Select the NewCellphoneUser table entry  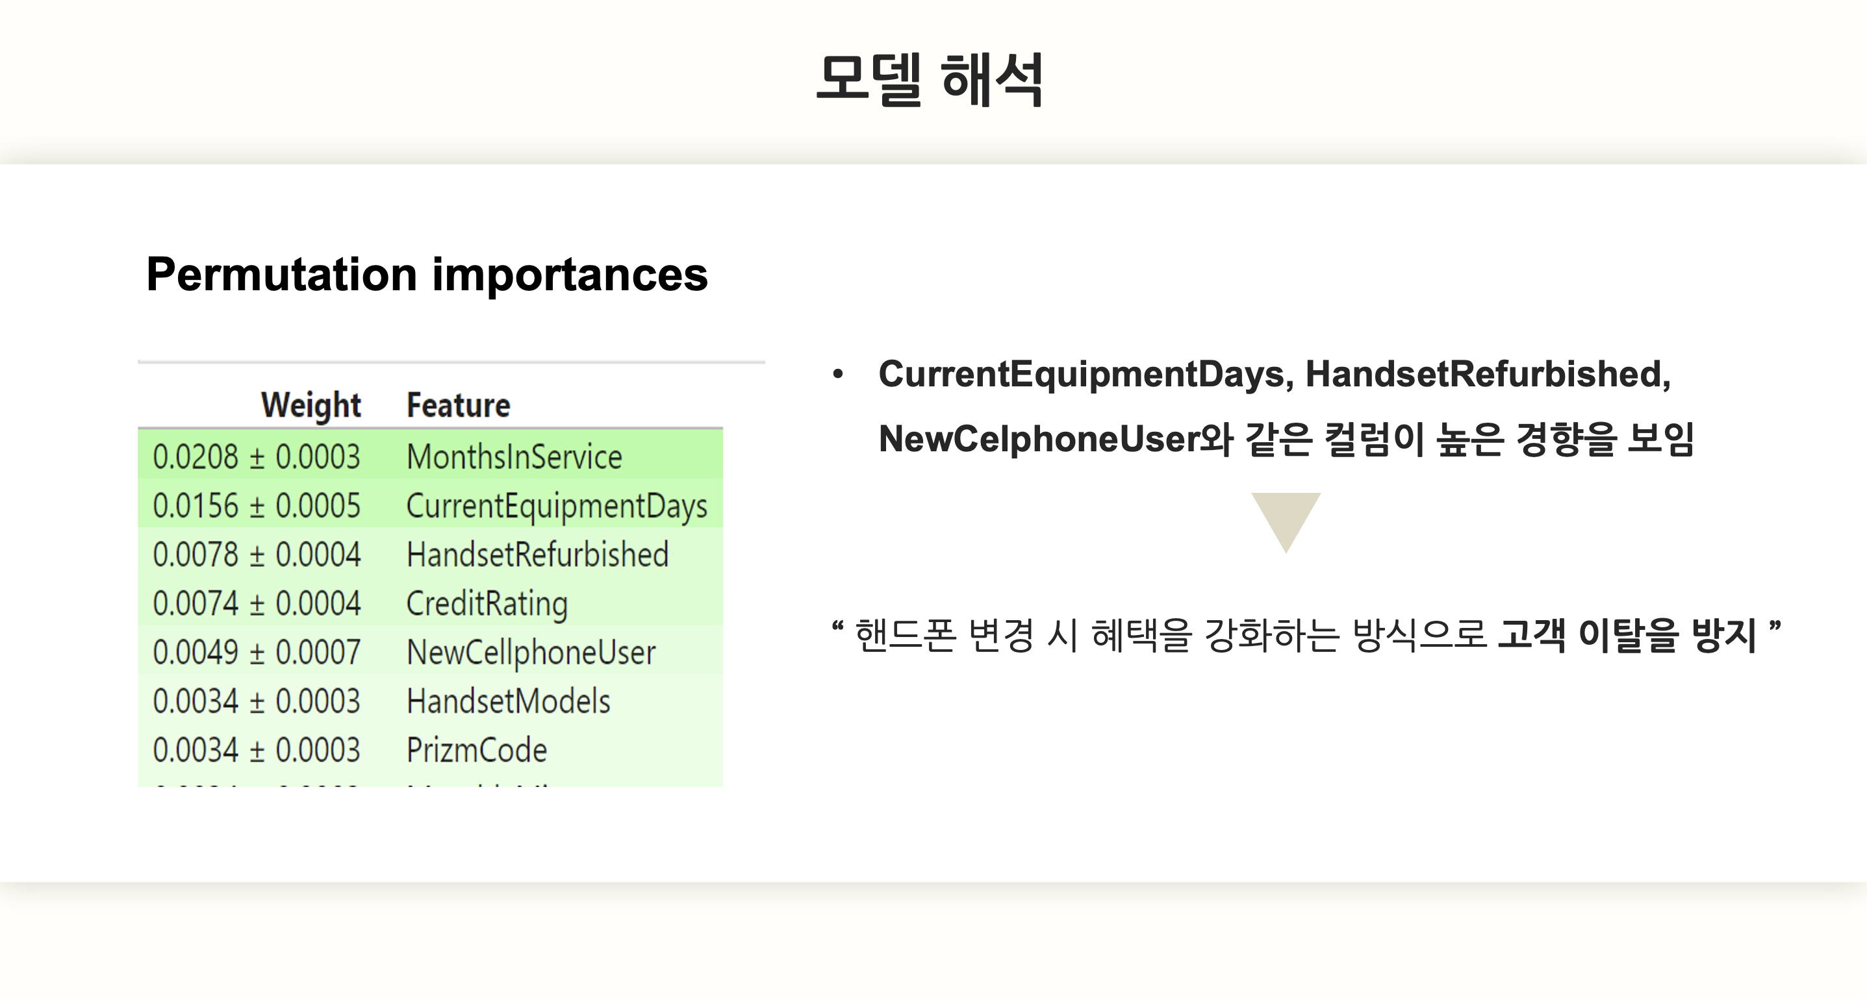pos(531,652)
